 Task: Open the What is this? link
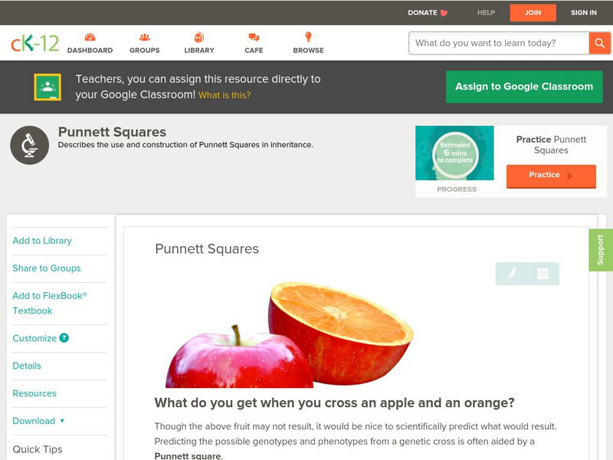[x=225, y=95]
